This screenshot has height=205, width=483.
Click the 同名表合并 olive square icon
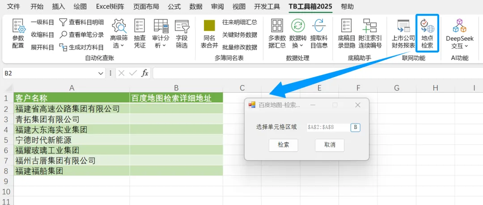point(209,26)
